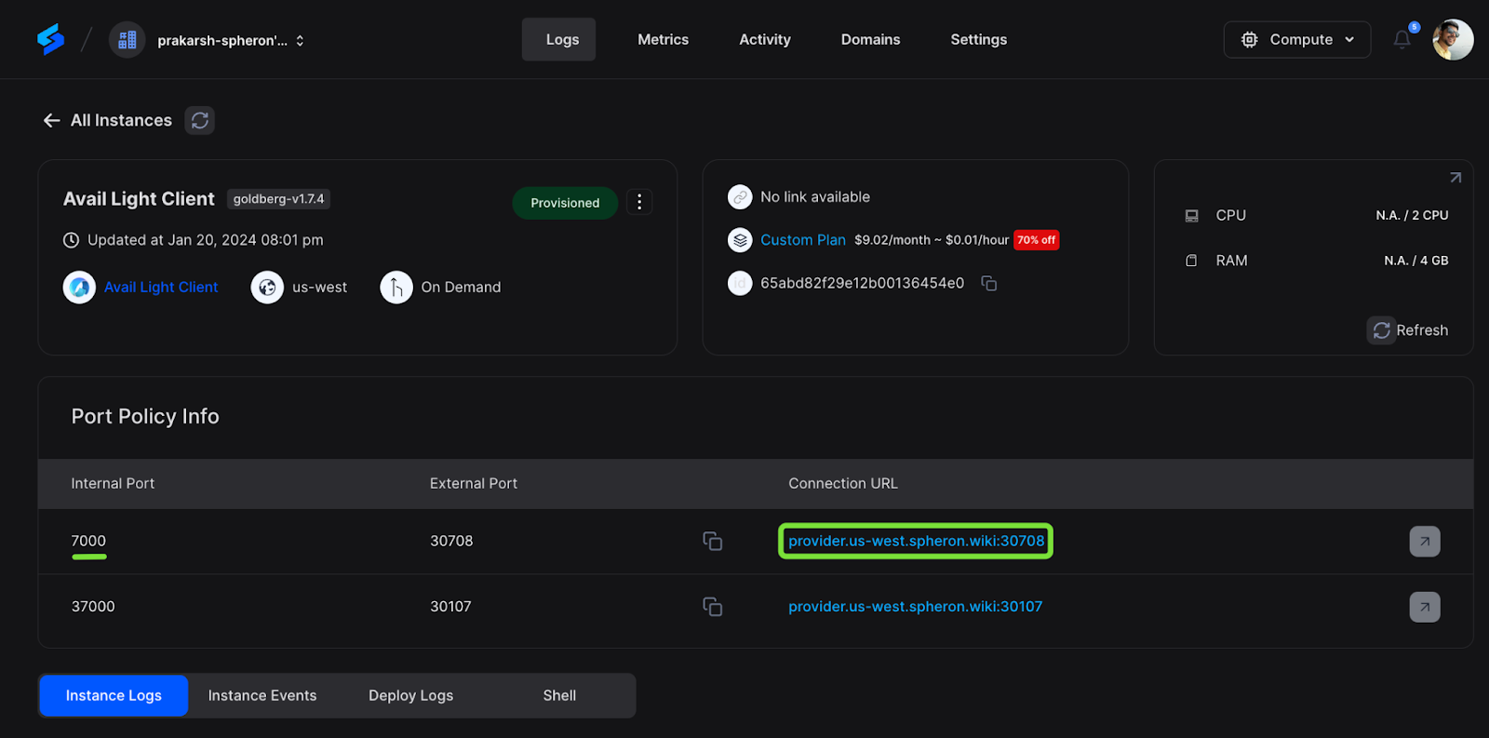The image size is (1489, 738).
Task: Click the Updated at Jan 20, 2024 timestamp
Action: coord(206,240)
